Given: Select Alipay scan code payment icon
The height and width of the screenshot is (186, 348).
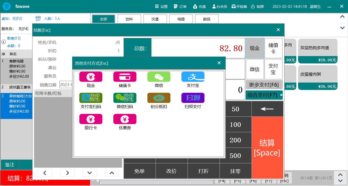Looking at the screenshot, I should tap(91, 98).
